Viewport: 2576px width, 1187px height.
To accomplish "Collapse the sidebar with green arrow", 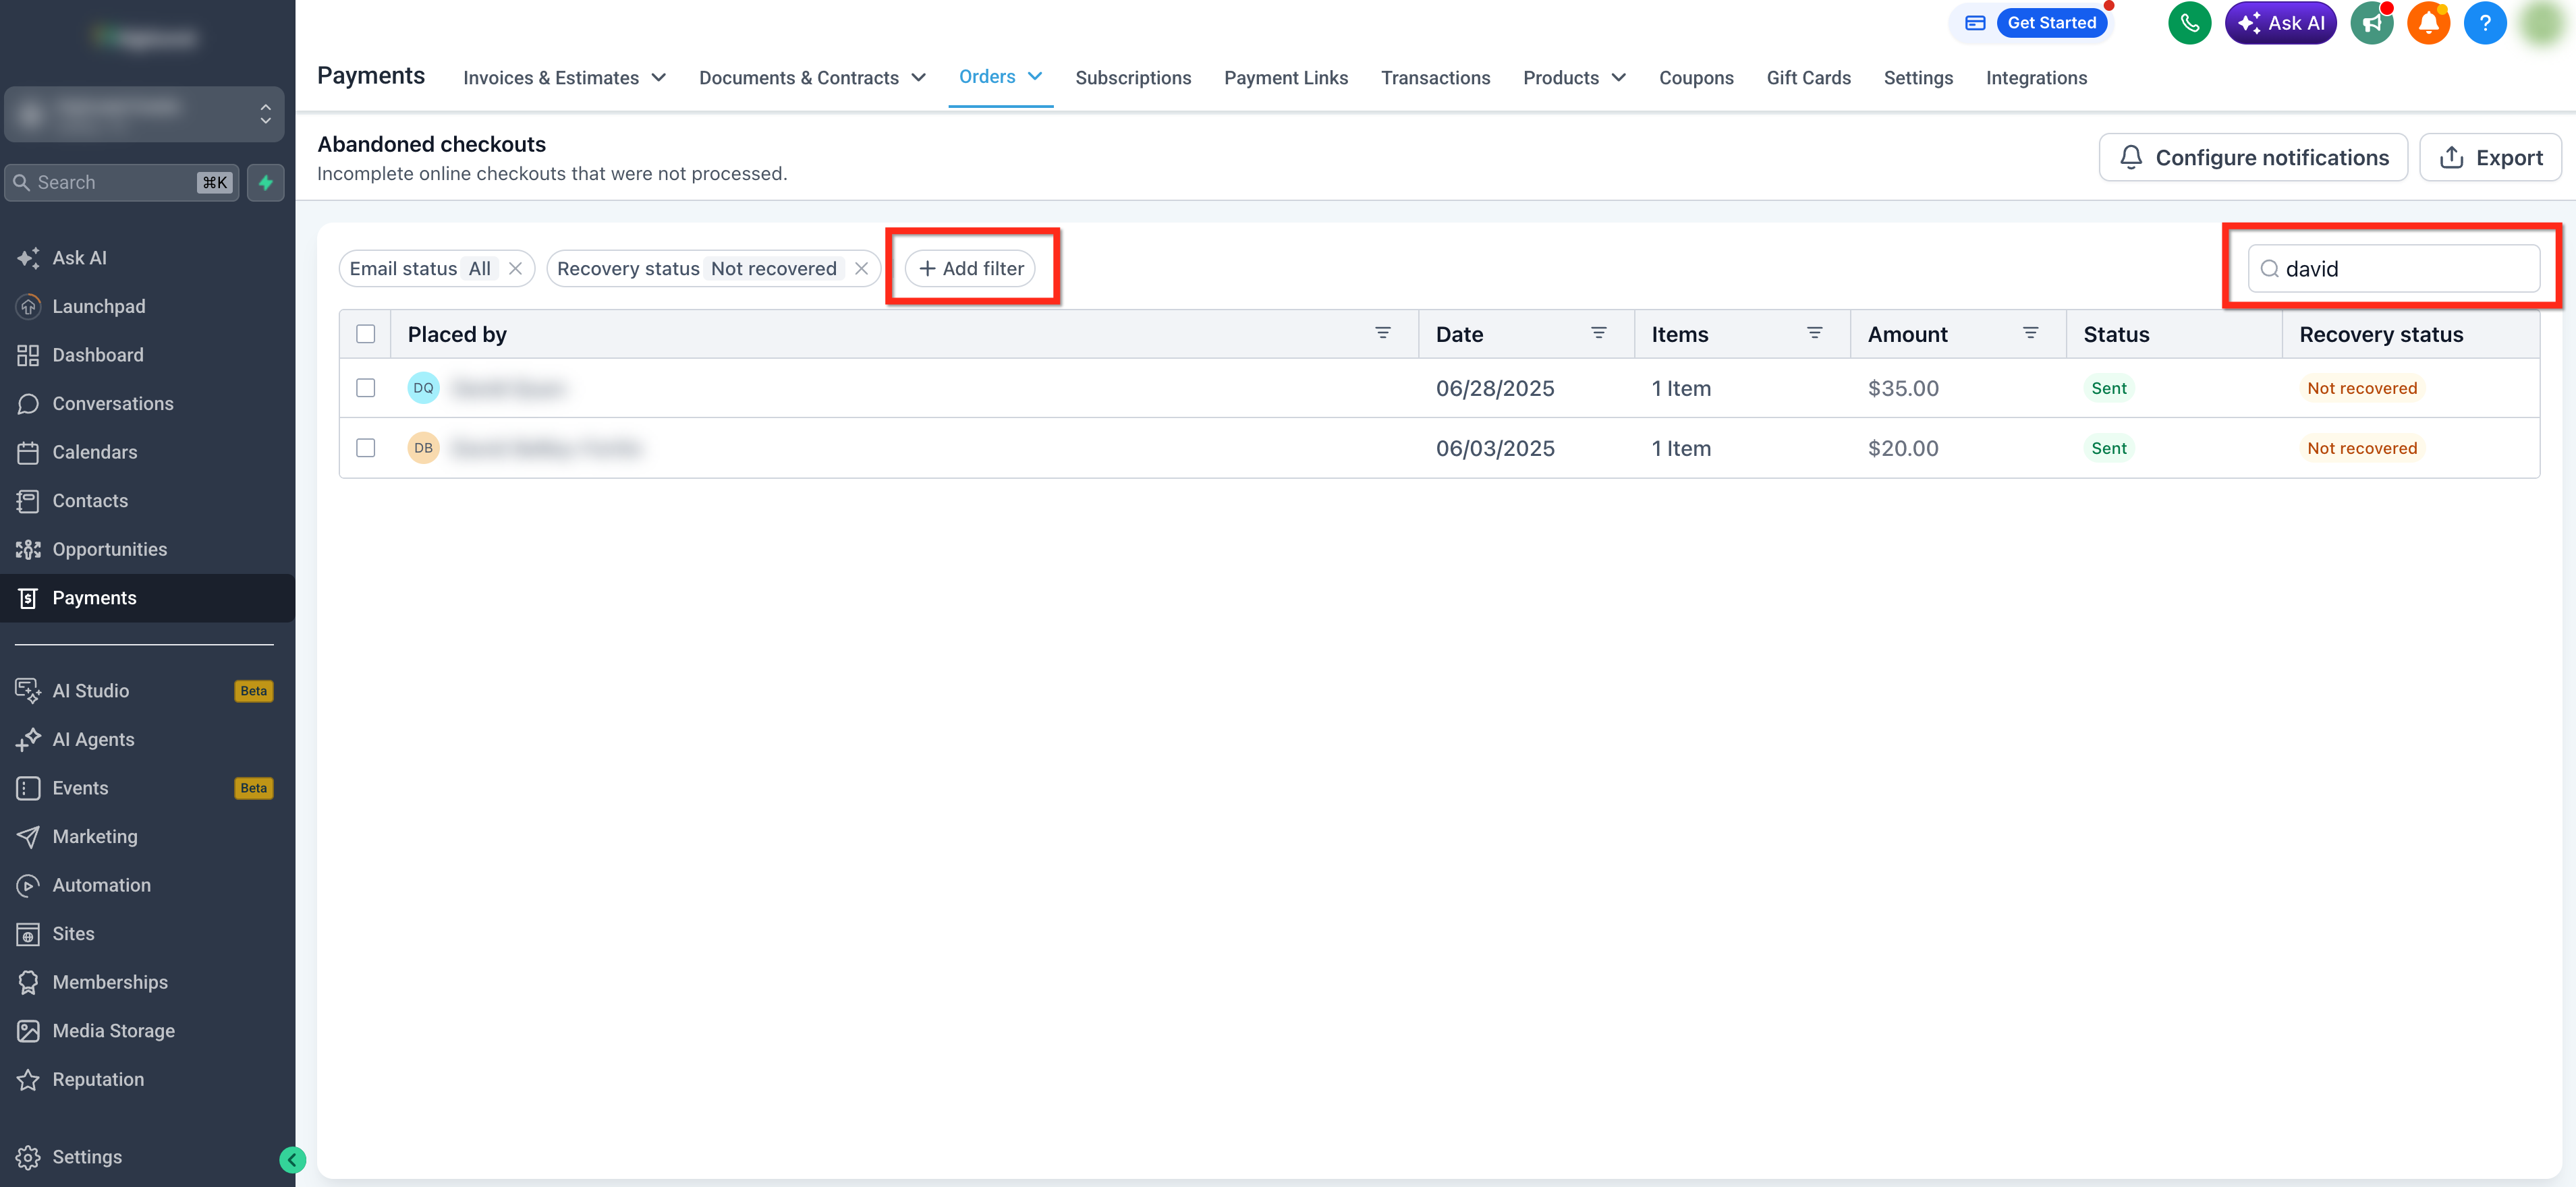I will point(292,1160).
